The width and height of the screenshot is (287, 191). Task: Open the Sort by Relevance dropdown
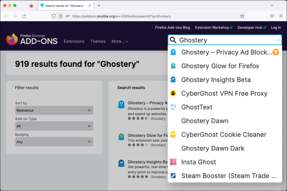tap(54, 110)
